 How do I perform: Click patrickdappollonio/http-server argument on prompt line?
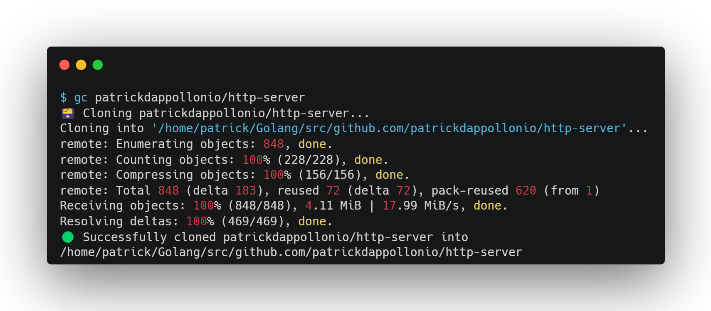[x=200, y=97]
